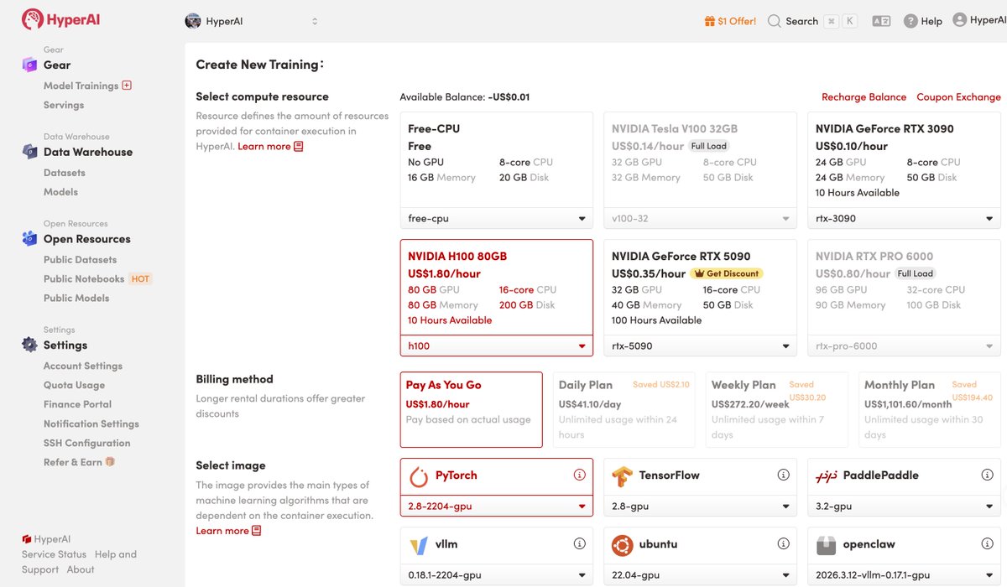Go to Datasets in the sidebar
The height and width of the screenshot is (587, 1007).
[65, 173]
